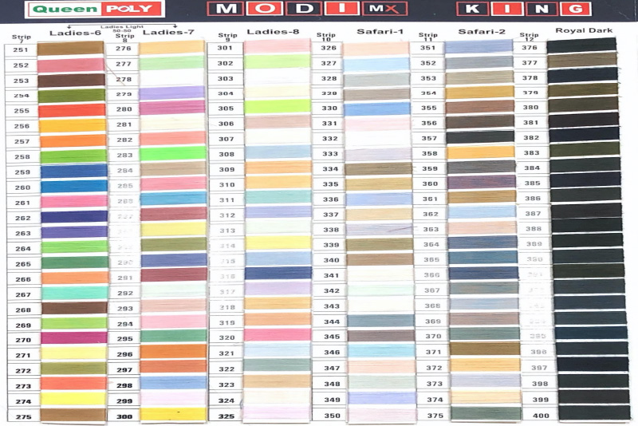The height and width of the screenshot is (426, 638).
Task: Choose the pink swatch 261
Action: click(74, 202)
